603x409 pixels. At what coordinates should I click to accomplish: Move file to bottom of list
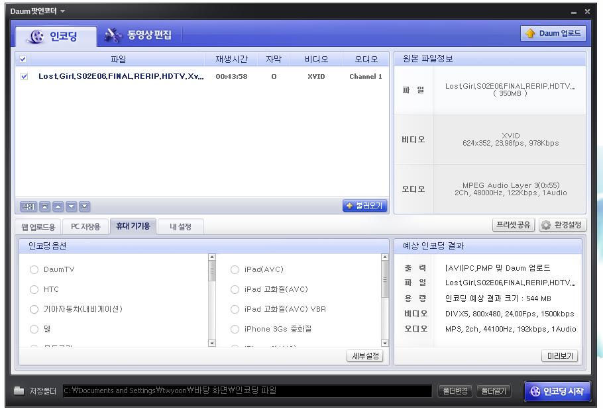pos(84,206)
